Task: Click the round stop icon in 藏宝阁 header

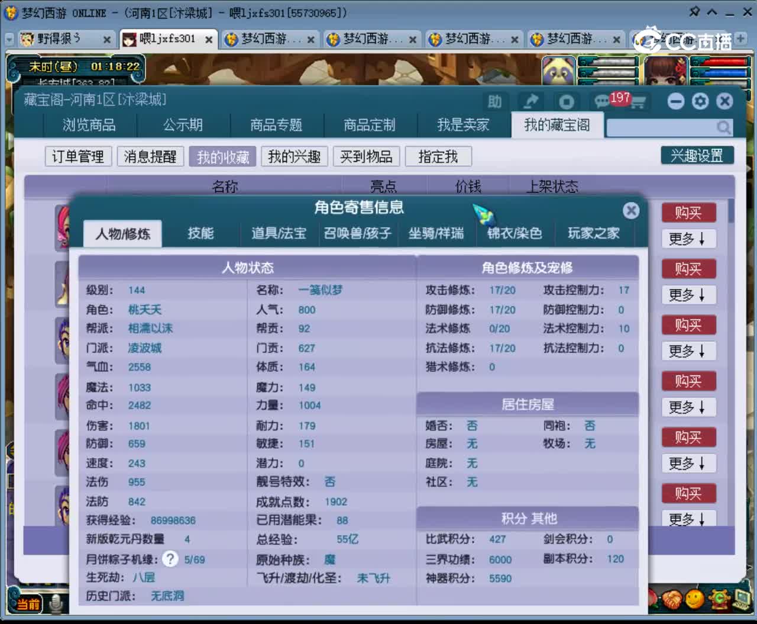Action: click(x=567, y=101)
